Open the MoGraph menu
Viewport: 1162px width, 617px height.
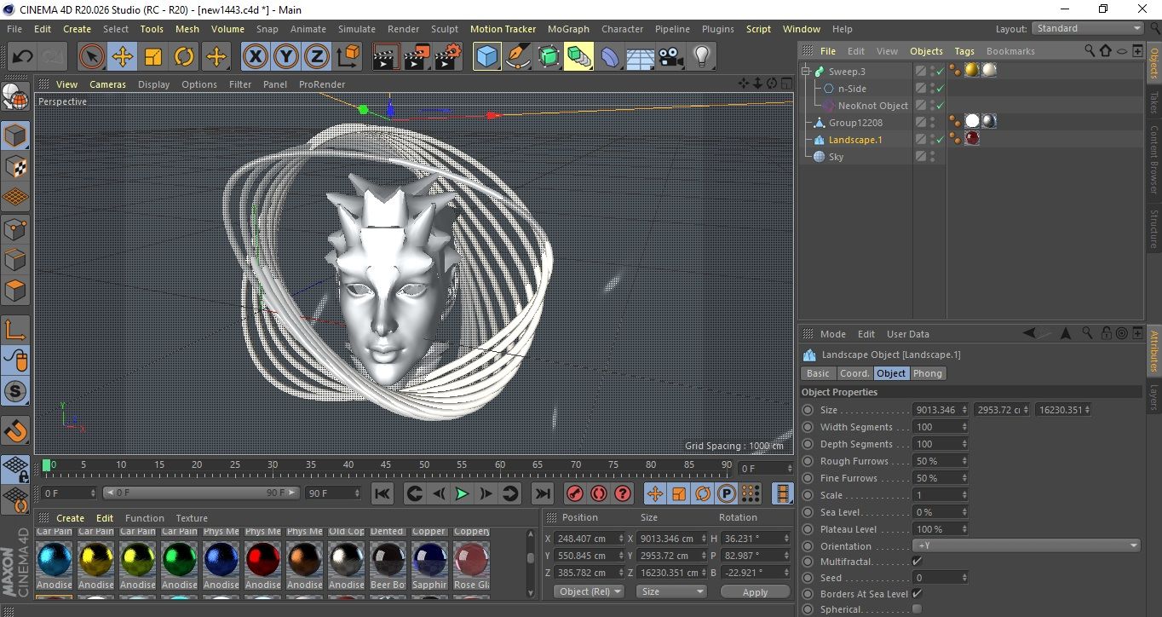(x=567, y=29)
